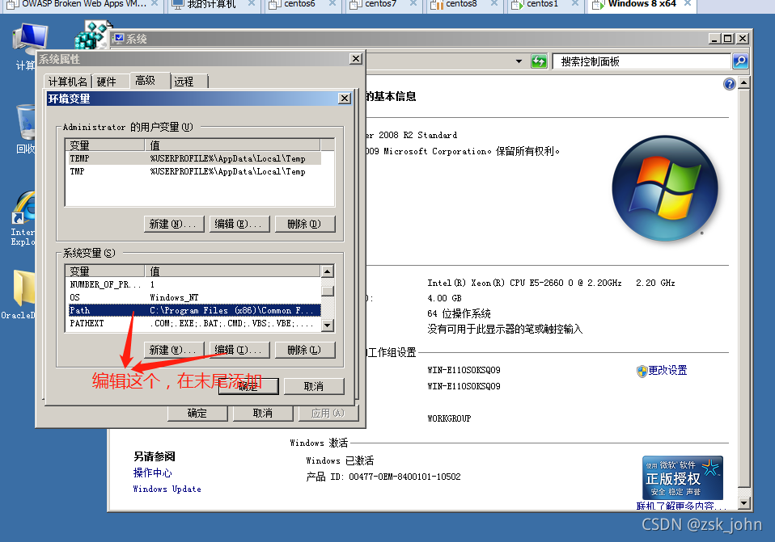Close the 系统属性 dialog
The height and width of the screenshot is (542, 775).
click(356, 59)
